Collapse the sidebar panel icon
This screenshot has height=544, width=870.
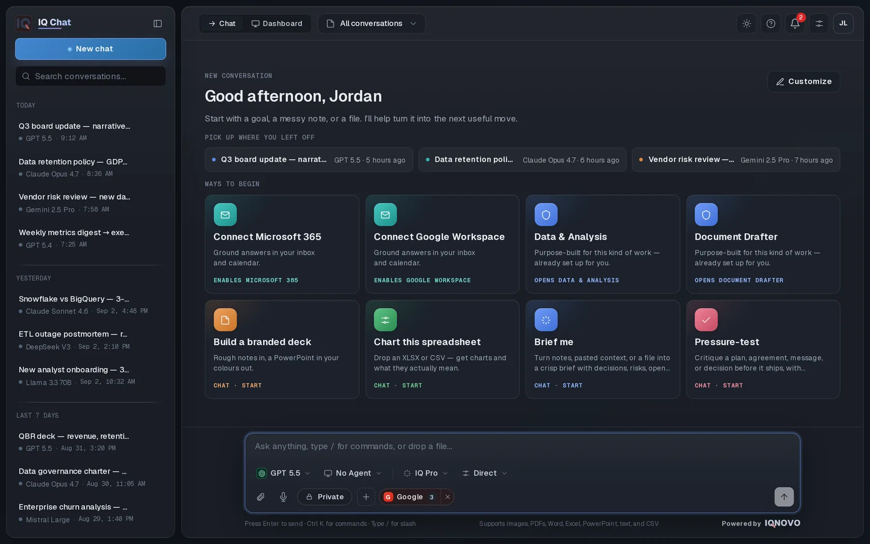pos(157,23)
